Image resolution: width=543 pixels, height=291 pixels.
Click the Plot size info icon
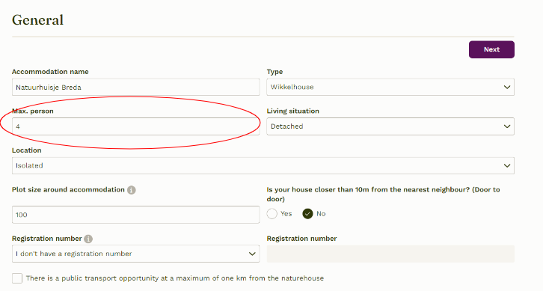coord(131,190)
